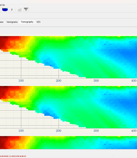This screenshot has width=137, height=158.
Task: Switch to the Variograms tab
Action: 12,22
